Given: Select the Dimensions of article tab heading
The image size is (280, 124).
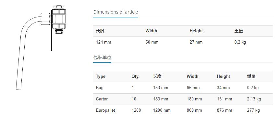Looking at the screenshot, I should pyautogui.click(x=116, y=12).
